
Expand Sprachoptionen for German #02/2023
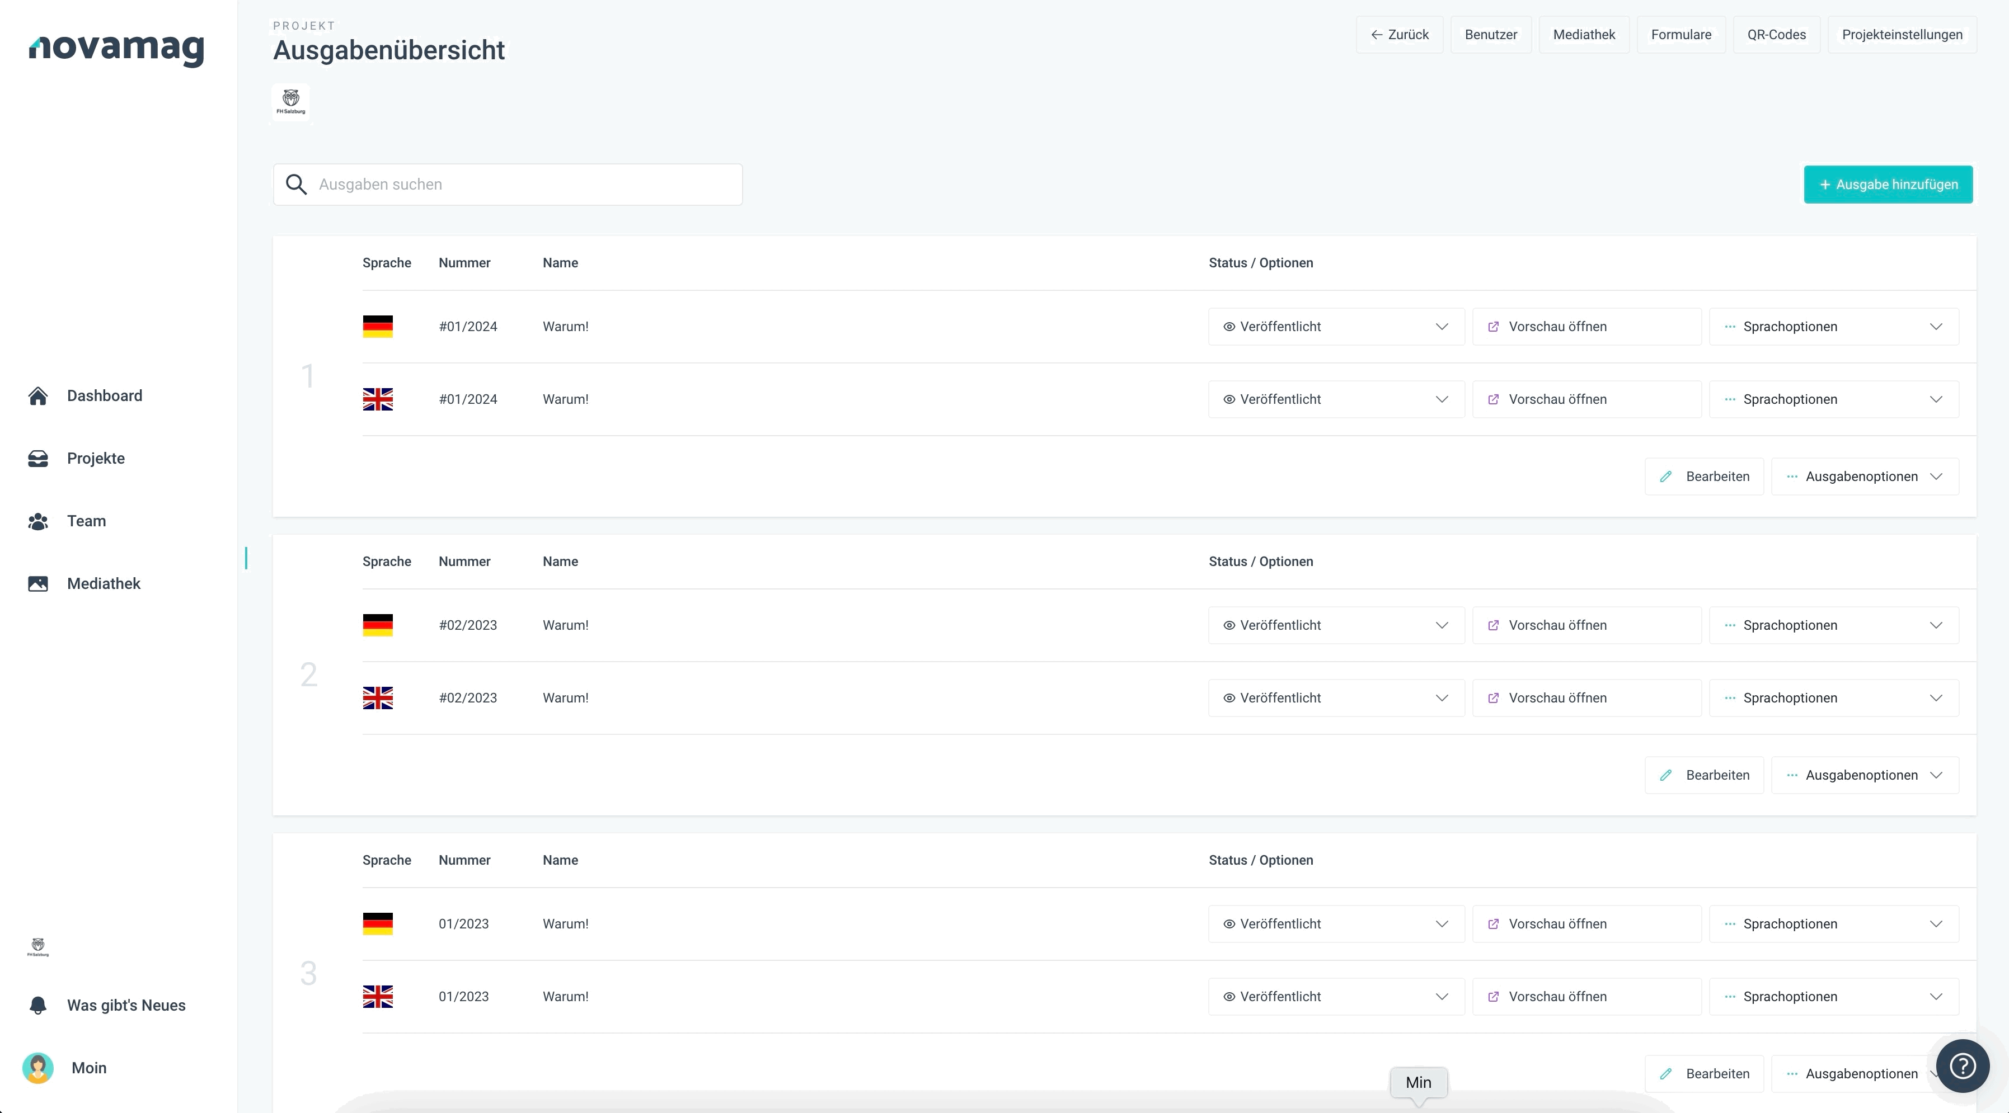tap(1834, 625)
